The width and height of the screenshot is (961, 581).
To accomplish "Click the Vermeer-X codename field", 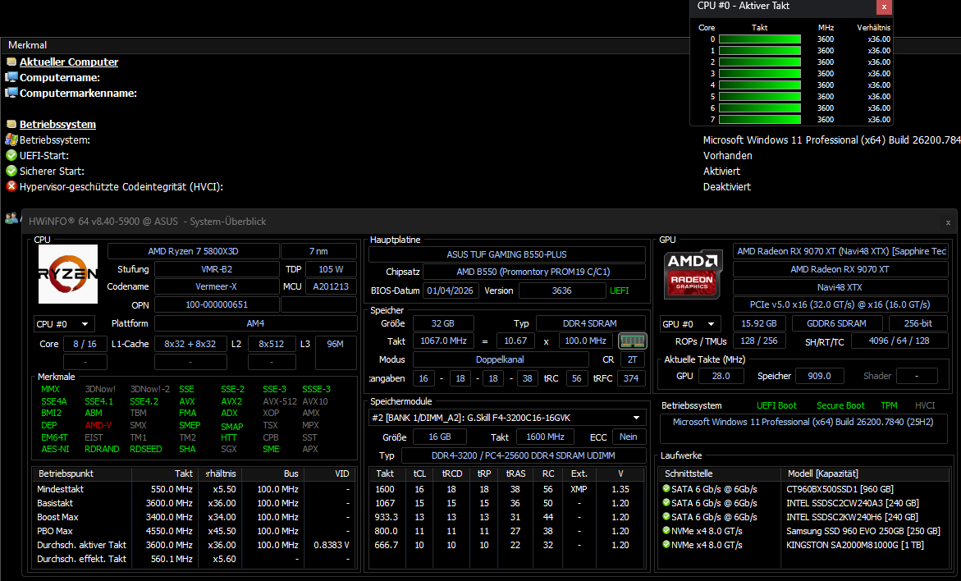I will tap(217, 286).
